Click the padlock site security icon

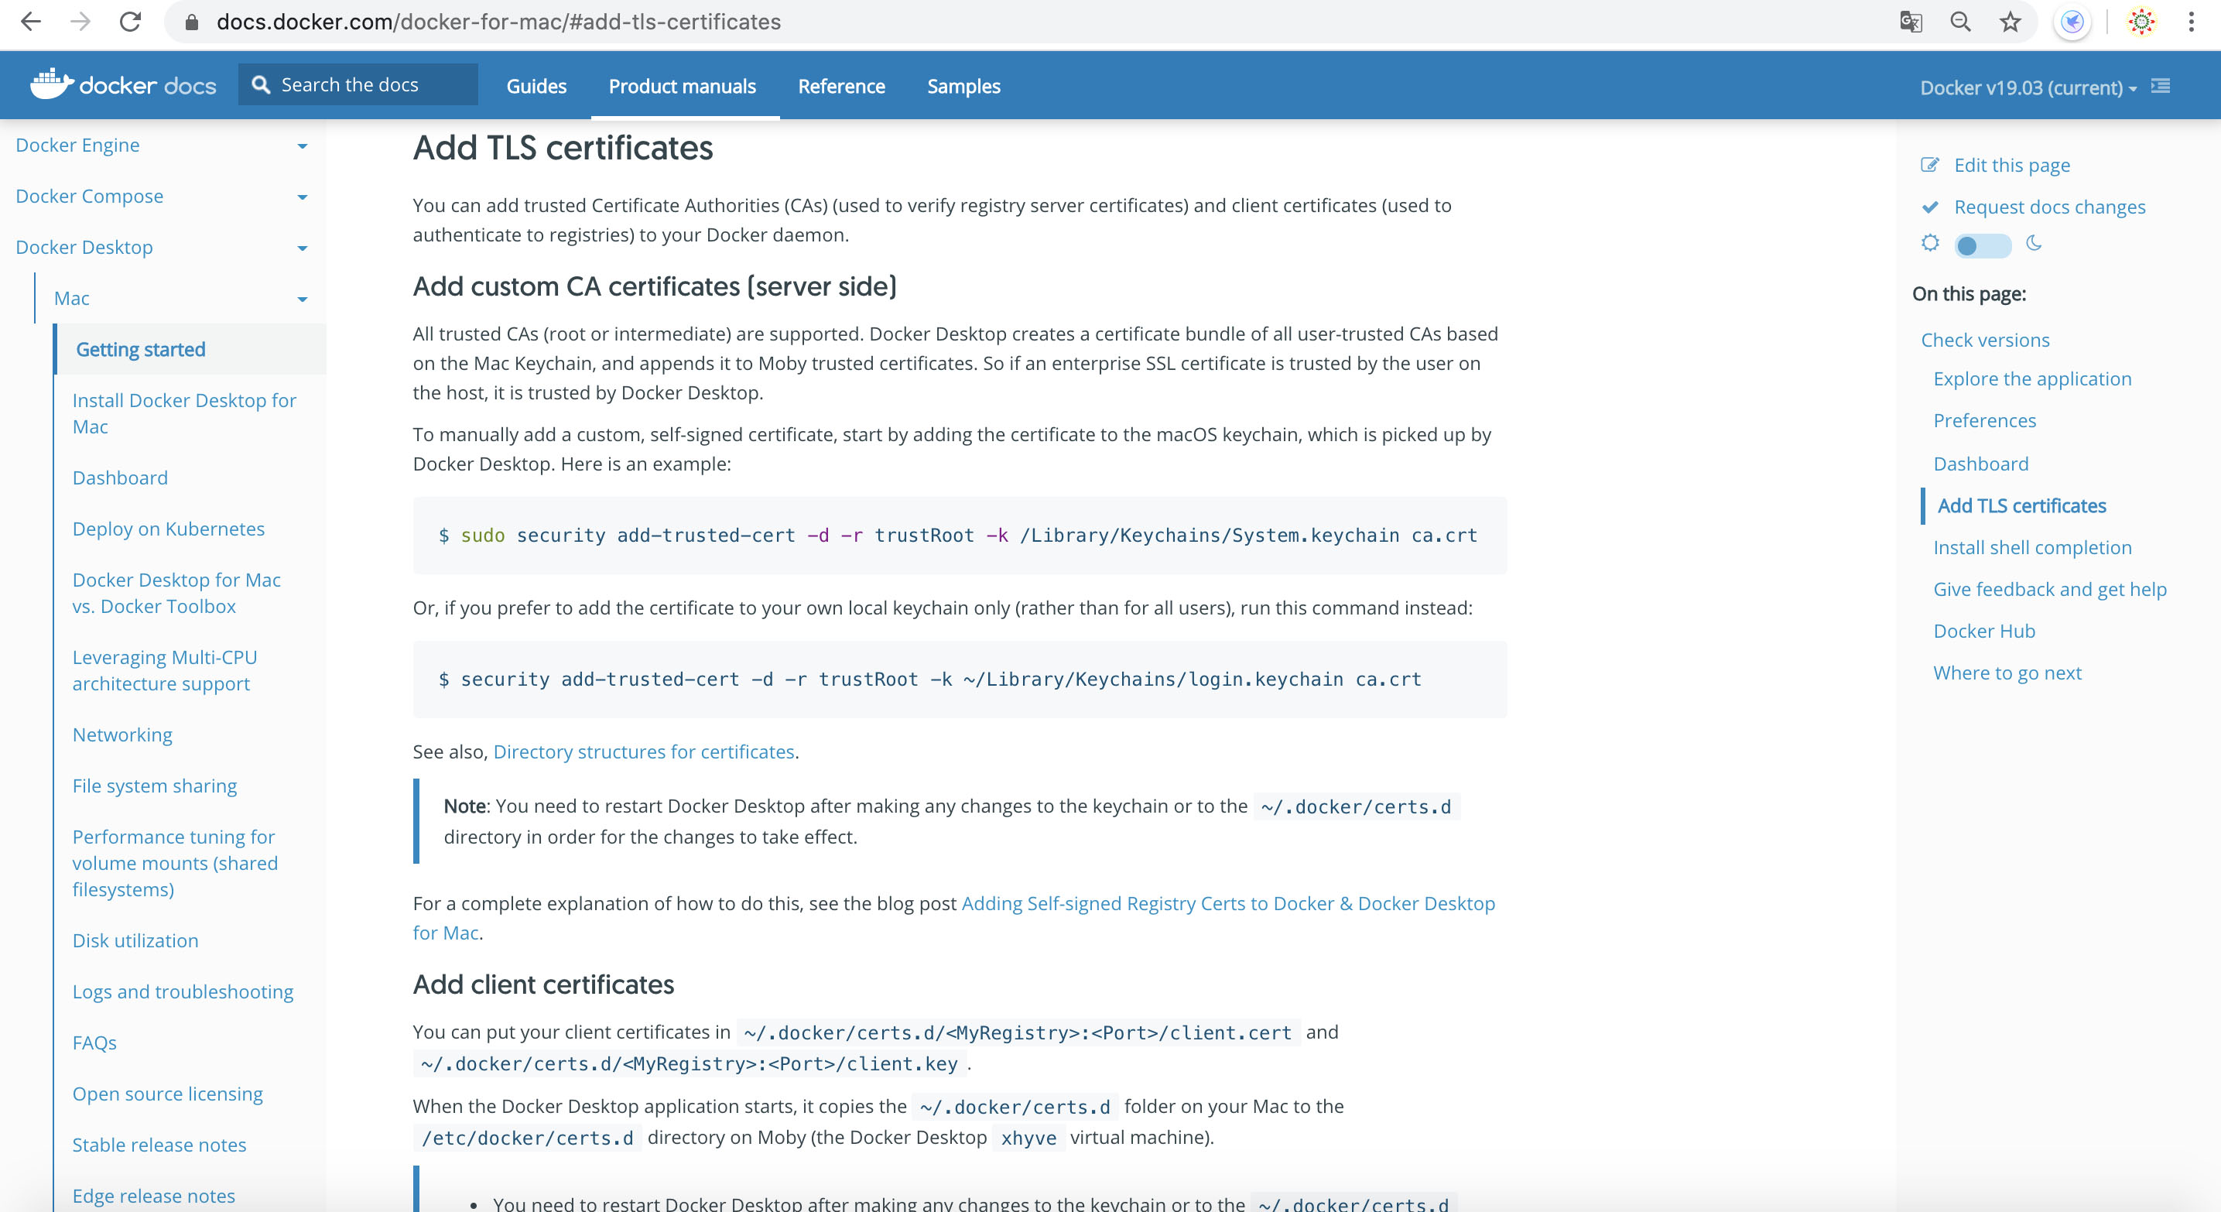[x=192, y=22]
